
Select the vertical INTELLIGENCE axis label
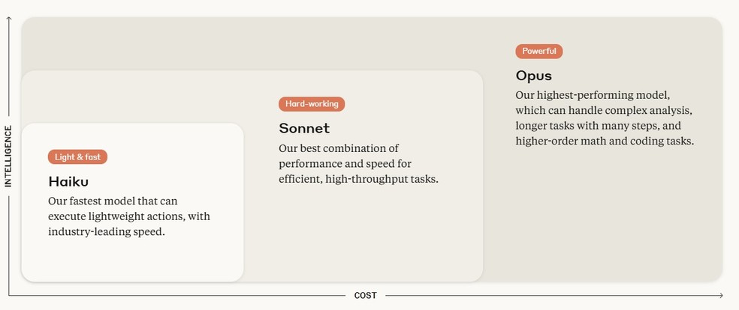click(x=9, y=156)
